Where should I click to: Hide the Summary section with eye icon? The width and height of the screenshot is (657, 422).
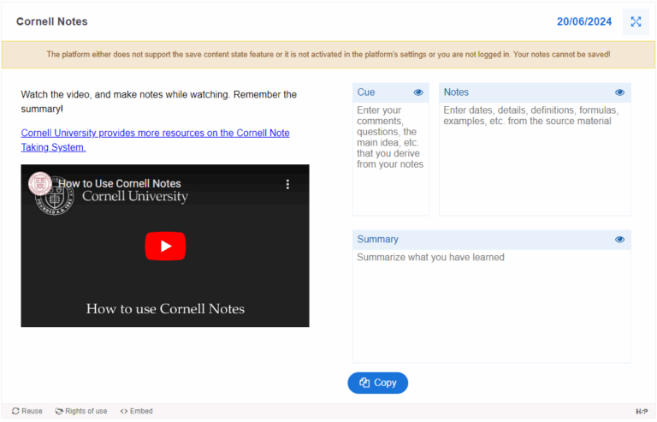(x=619, y=240)
